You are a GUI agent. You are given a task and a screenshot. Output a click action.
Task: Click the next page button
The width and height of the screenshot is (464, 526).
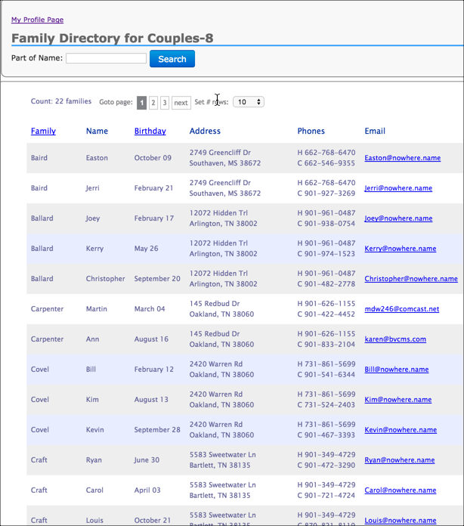pos(181,103)
